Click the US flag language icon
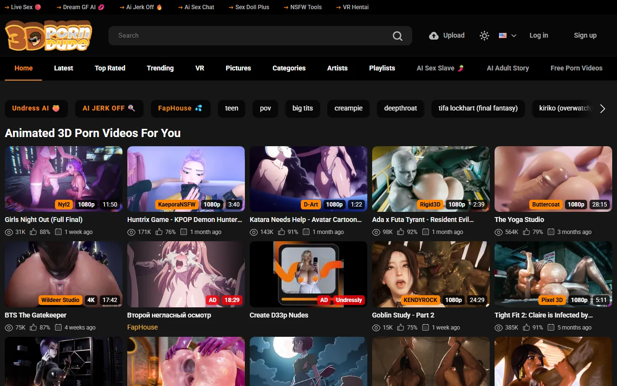 point(502,35)
